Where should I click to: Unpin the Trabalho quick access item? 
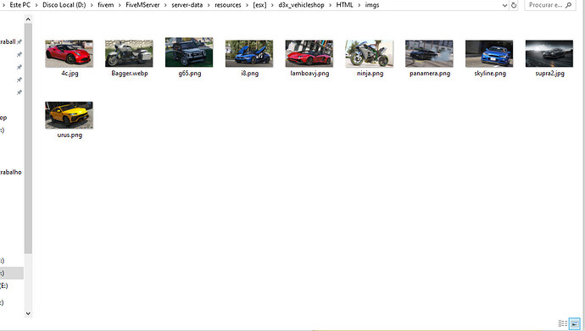[19, 42]
